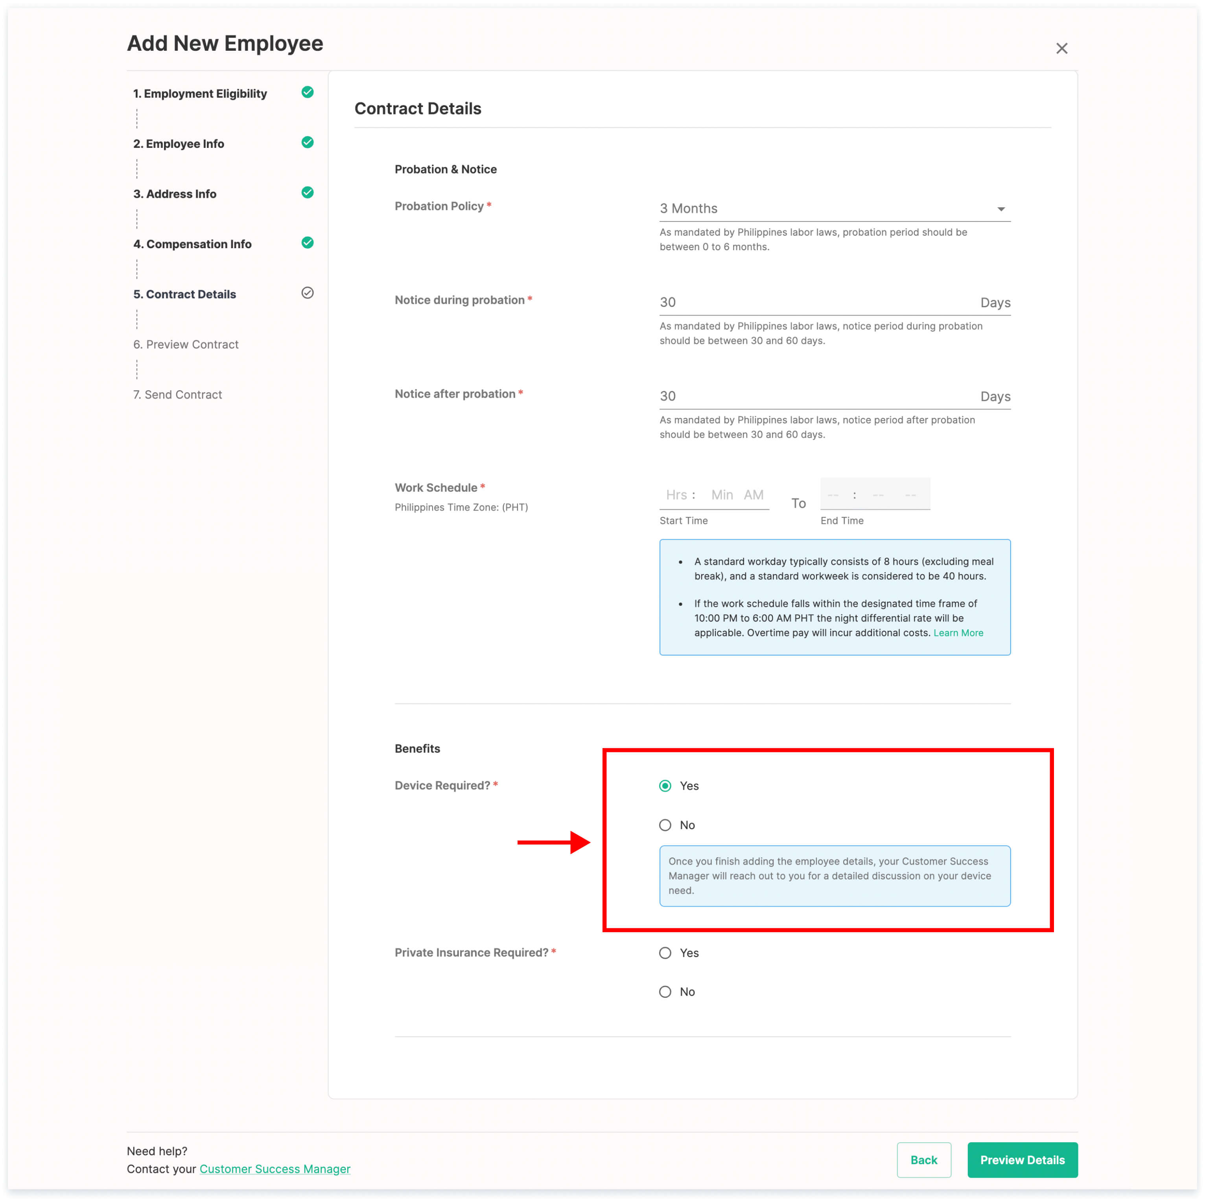
Task: Select No for Device Required
Action: tap(665, 825)
